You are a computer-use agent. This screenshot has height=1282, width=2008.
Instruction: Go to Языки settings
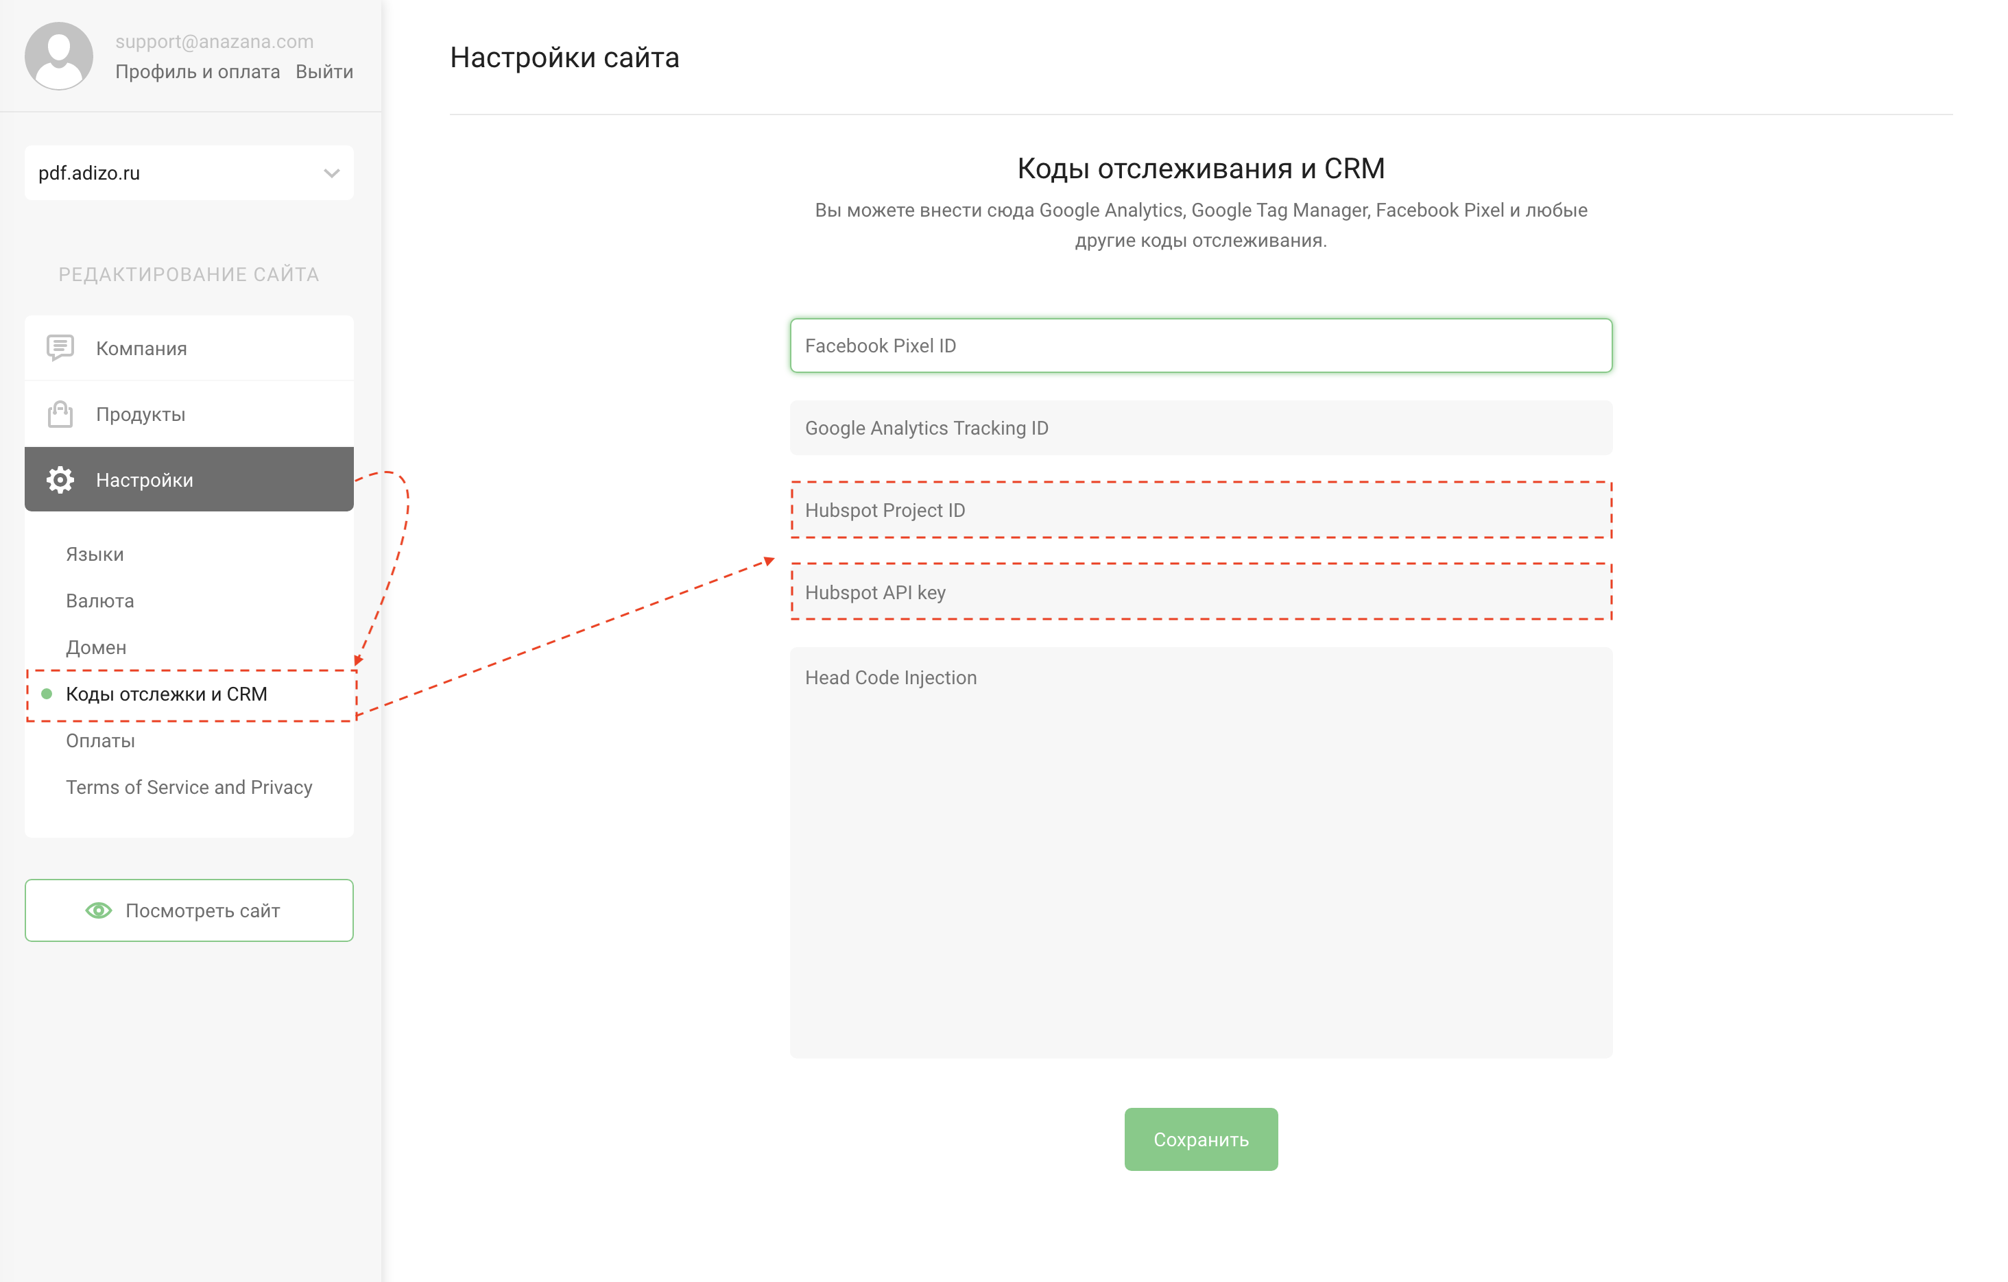94,555
